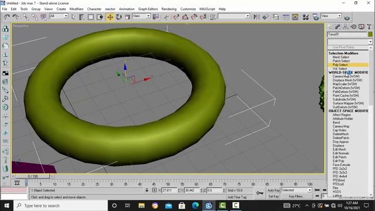Image resolution: width=375 pixels, height=211 pixels.
Task: Open the Material Editor spheres icon
Action: 305,17
